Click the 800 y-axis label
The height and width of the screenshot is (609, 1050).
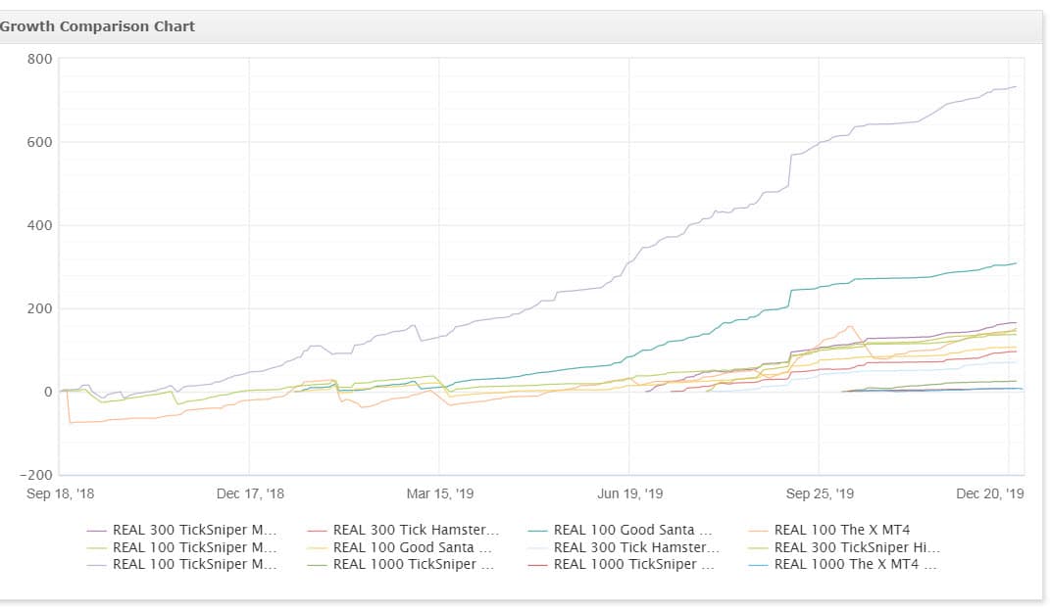pyautogui.click(x=40, y=59)
